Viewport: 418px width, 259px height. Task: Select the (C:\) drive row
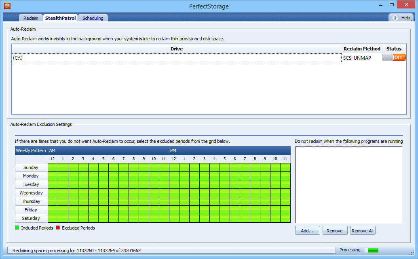177,58
